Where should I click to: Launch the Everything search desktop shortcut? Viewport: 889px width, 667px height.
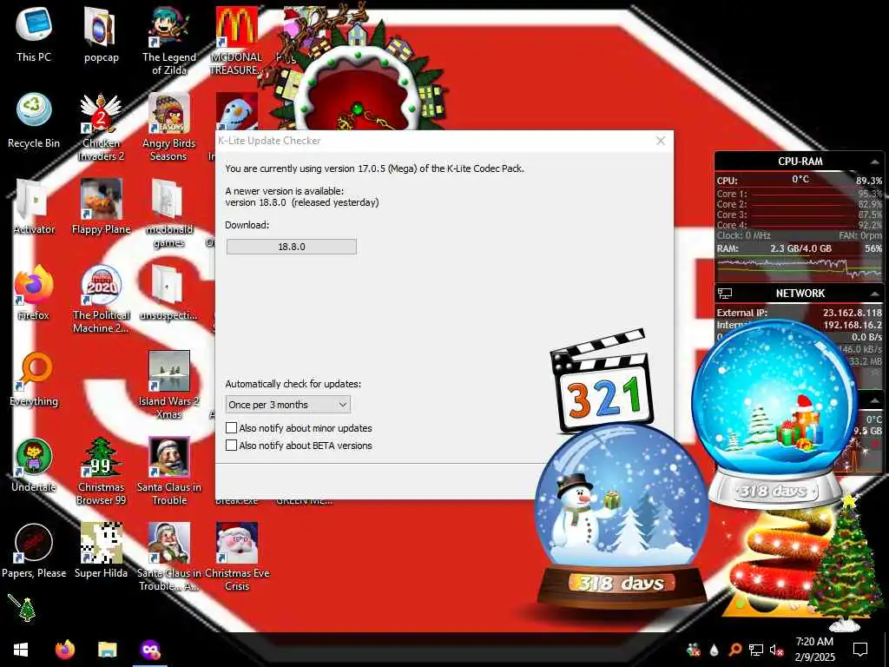[34, 379]
